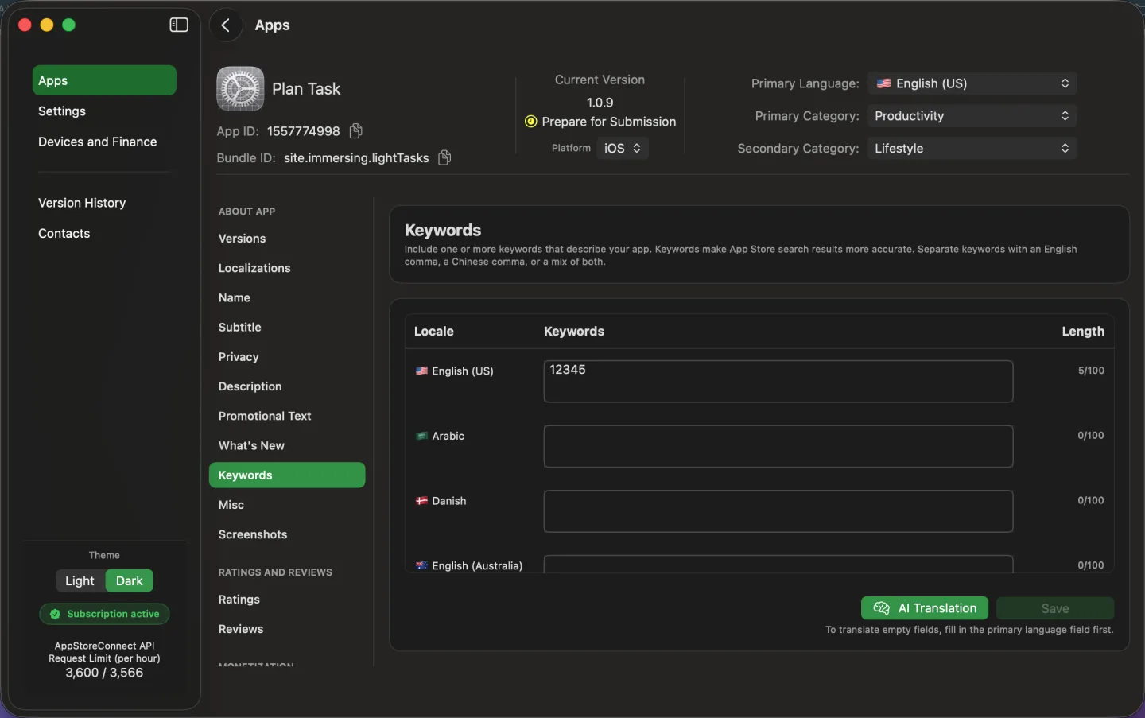Click the Danish flag icon
This screenshot has height=718, width=1145.
click(x=421, y=501)
